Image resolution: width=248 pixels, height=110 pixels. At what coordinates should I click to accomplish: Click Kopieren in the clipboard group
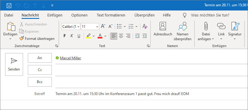pyautogui.click(x=29, y=31)
